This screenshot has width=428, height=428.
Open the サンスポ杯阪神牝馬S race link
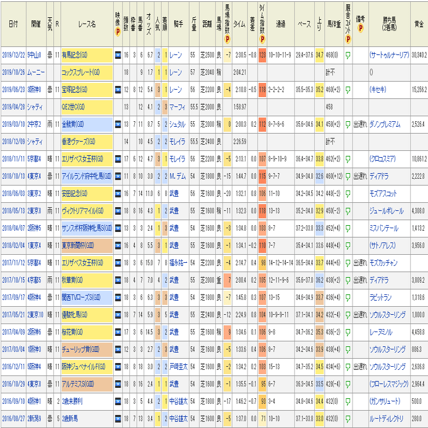tap(87, 228)
